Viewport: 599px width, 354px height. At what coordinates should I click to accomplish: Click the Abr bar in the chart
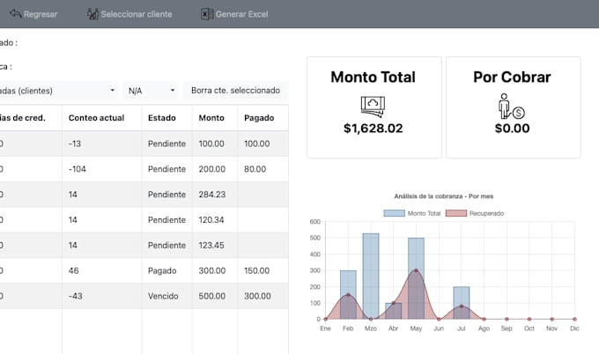pos(394,311)
